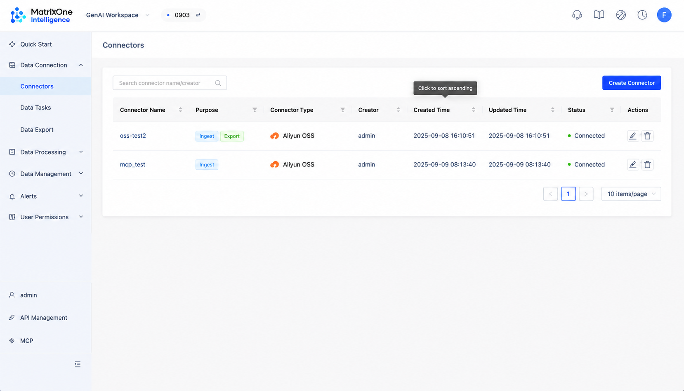The image size is (684, 391).
Task: Go to Data Tasks in sidebar
Action: (x=35, y=108)
